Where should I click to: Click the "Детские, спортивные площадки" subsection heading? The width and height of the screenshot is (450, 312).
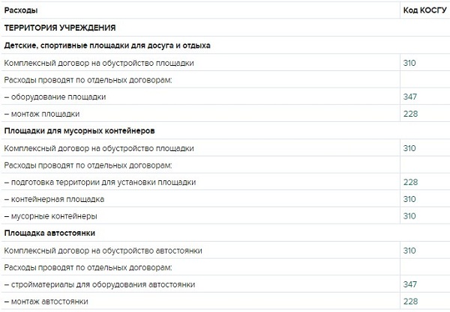coord(107,46)
